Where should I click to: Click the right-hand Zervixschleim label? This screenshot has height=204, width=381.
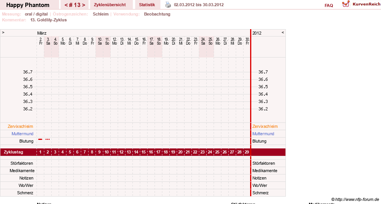[x=265, y=126]
